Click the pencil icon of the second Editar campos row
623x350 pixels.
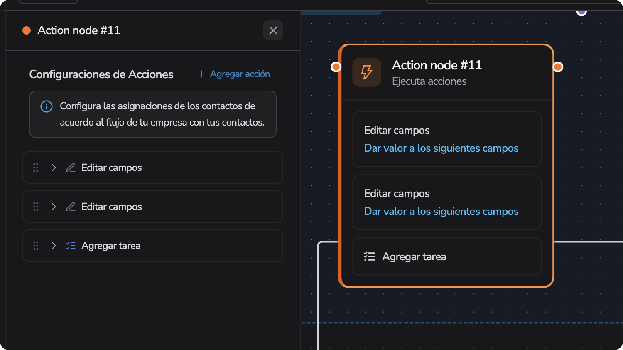71,207
